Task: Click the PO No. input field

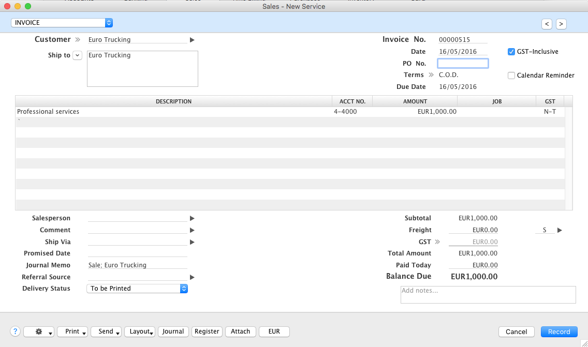Action: (x=463, y=64)
